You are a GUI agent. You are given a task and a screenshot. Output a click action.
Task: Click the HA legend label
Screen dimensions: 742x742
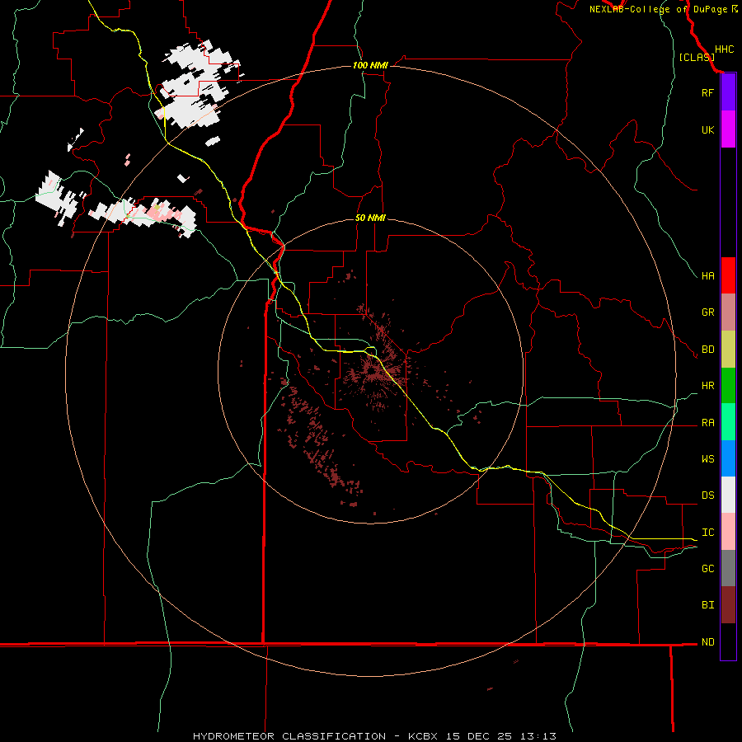707,275
